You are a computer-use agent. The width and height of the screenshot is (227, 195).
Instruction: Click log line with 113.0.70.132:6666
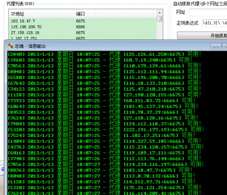pos(102,176)
